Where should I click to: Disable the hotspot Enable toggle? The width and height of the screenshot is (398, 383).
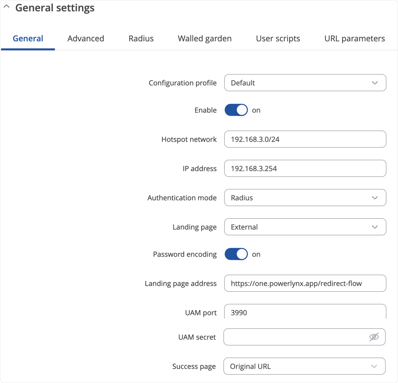click(x=236, y=110)
